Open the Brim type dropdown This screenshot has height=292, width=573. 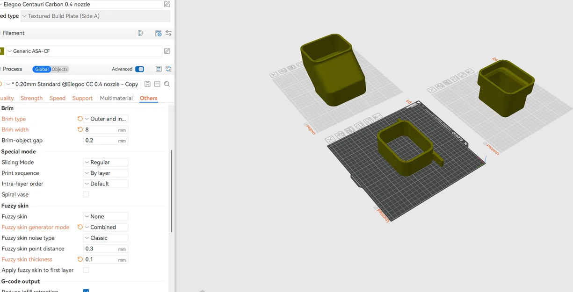(x=106, y=119)
